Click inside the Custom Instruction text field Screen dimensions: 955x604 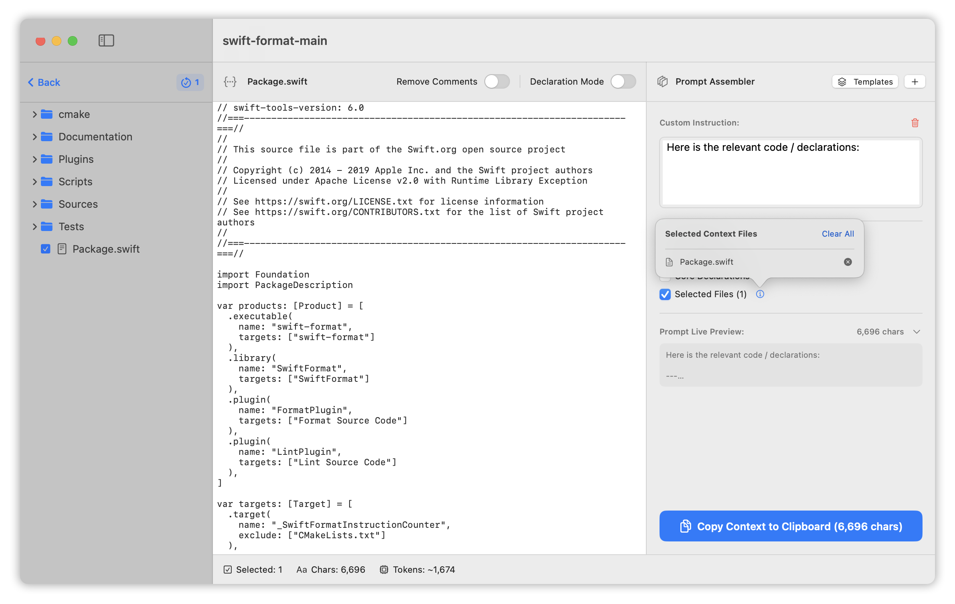tap(791, 172)
